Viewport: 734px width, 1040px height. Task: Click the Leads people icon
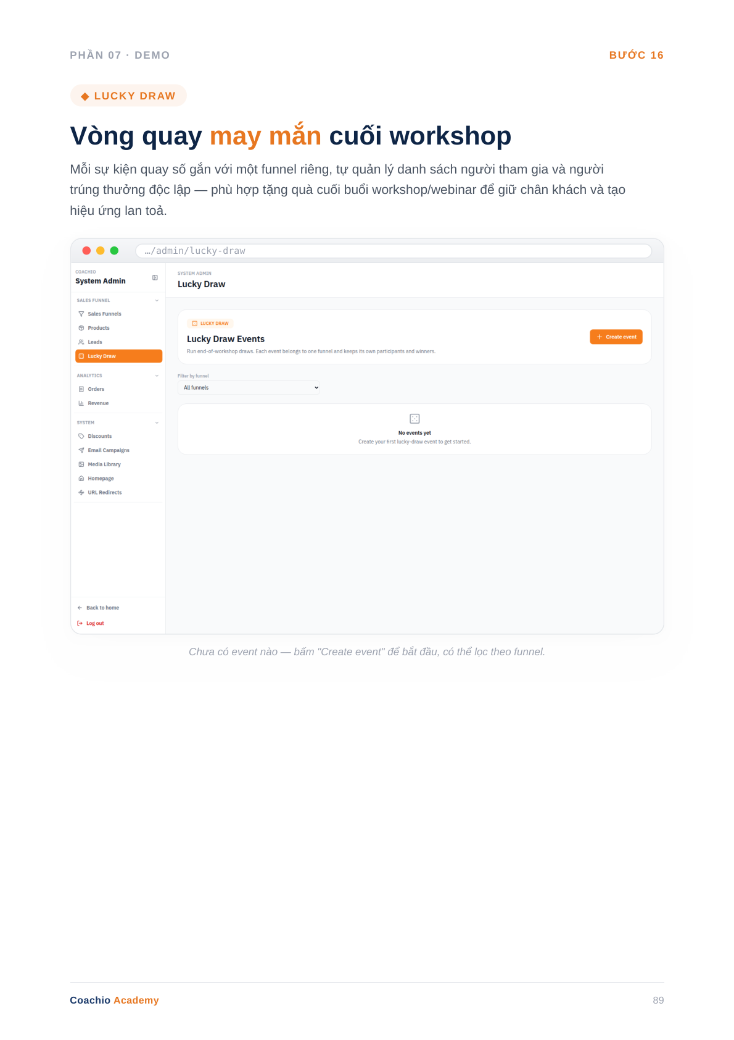[x=81, y=342]
